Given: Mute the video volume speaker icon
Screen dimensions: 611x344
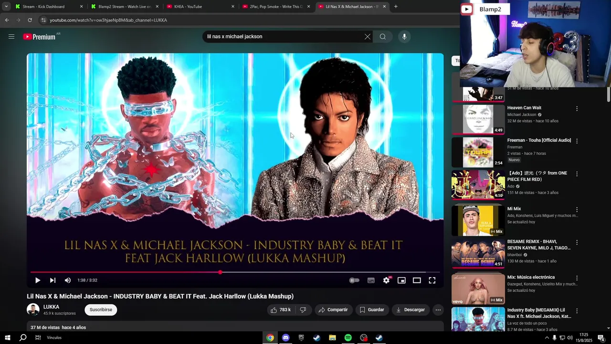Looking at the screenshot, I should click(68, 280).
